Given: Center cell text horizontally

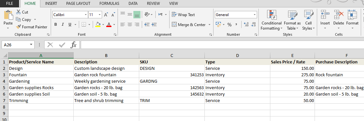Looking at the screenshot, I should pyautogui.click(x=130, y=24).
